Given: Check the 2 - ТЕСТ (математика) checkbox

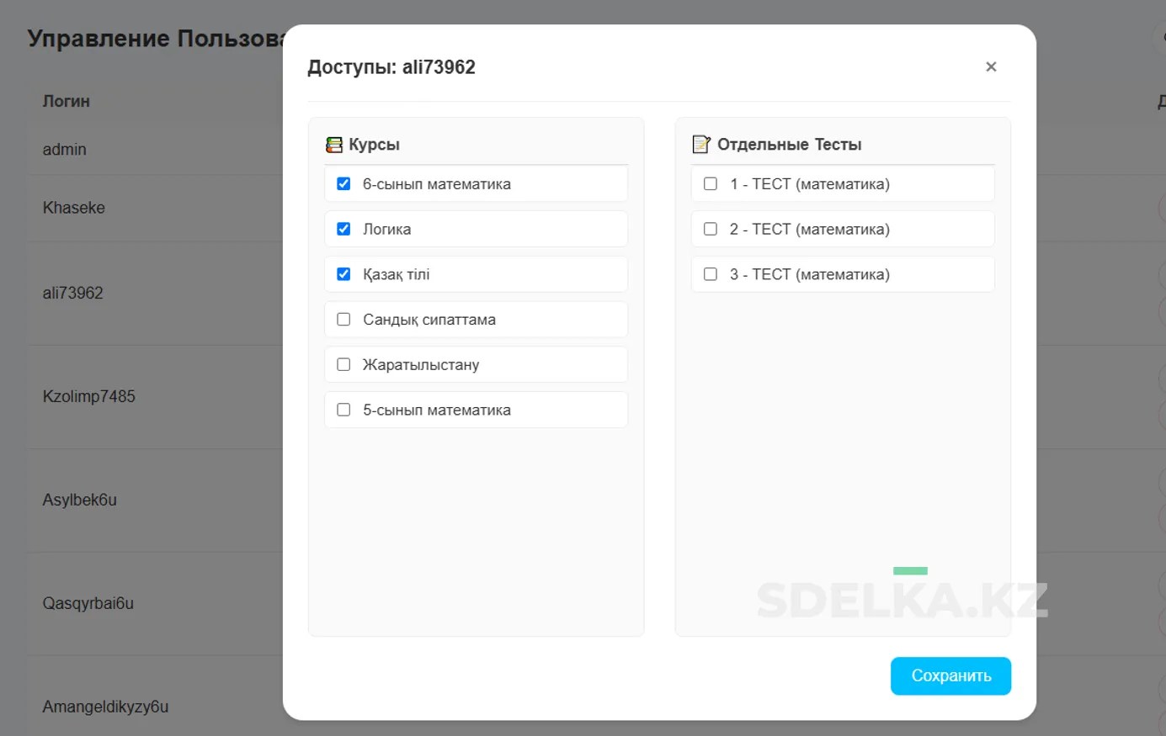Looking at the screenshot, I should (711, 229).
